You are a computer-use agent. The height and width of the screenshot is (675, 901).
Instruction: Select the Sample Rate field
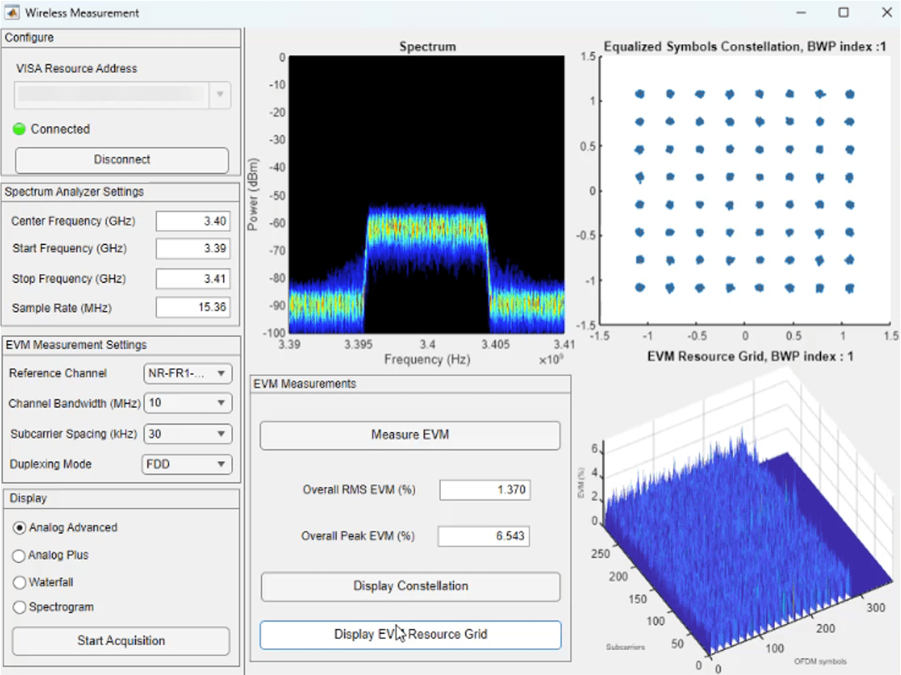193,307
